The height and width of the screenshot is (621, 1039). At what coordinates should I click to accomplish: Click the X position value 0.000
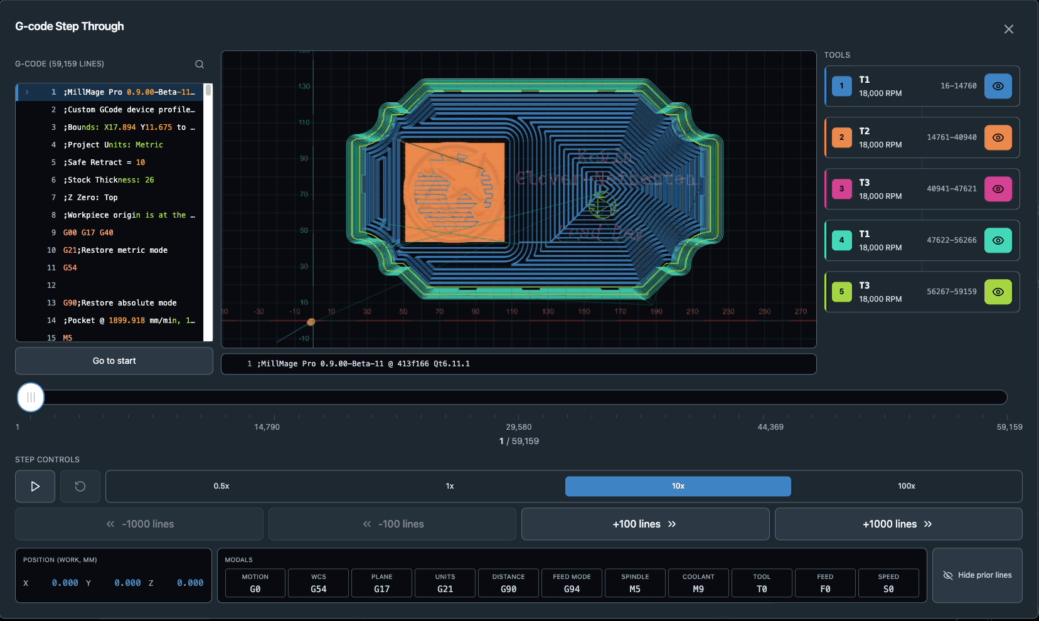point(65,583)
